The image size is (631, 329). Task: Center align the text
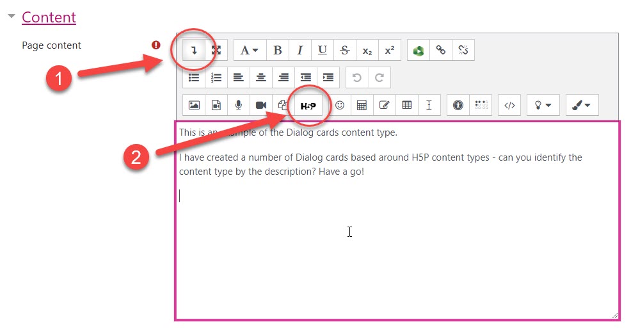[x=261, y=77]
